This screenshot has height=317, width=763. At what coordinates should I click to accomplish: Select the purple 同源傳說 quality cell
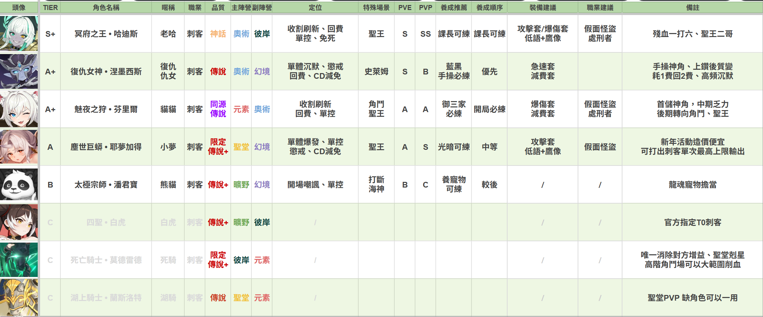tap(218, 109)
